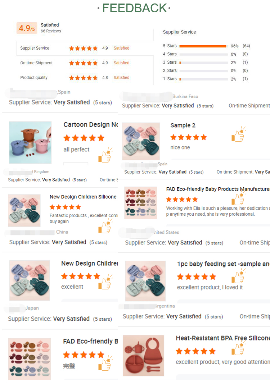Open the Sample 2 product title

(183, 125)
